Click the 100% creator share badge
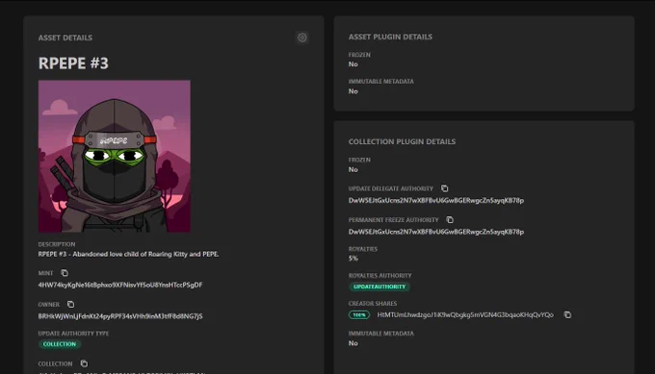 [x=359, y=314]
